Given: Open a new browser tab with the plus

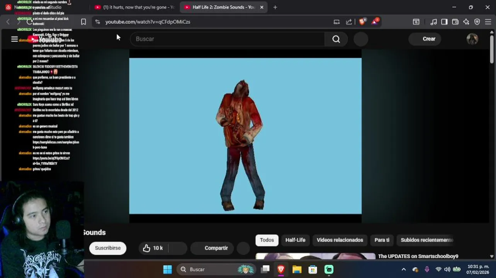Looking at the screenshot, I should coord(275,7).
